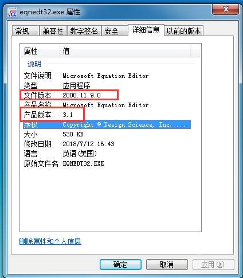Dismiss the dialog with the 取消 button
Screen dimensions: 243x278
point(167,264)
